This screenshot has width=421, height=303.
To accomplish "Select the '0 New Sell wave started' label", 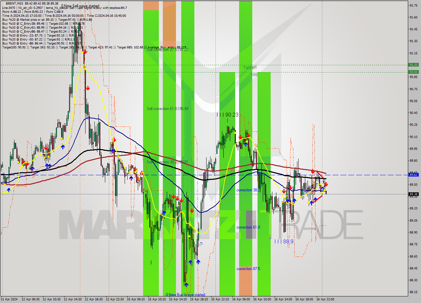I will tap(80, 6).
